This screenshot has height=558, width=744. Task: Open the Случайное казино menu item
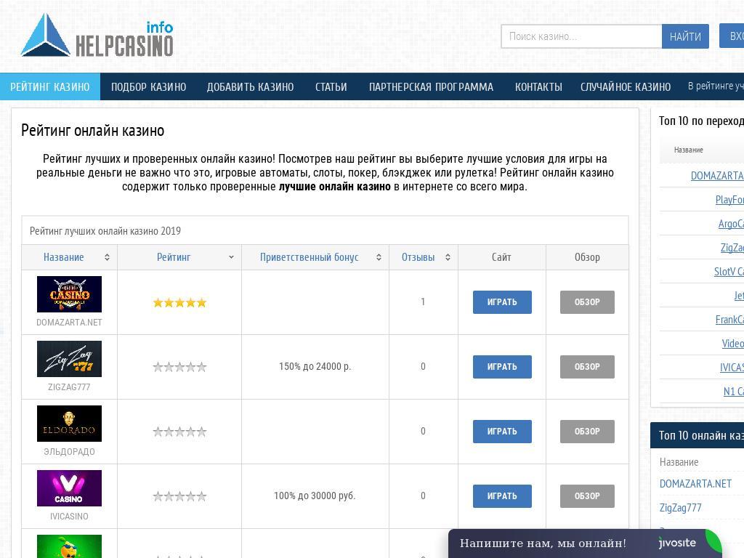(x=626, y=87)
